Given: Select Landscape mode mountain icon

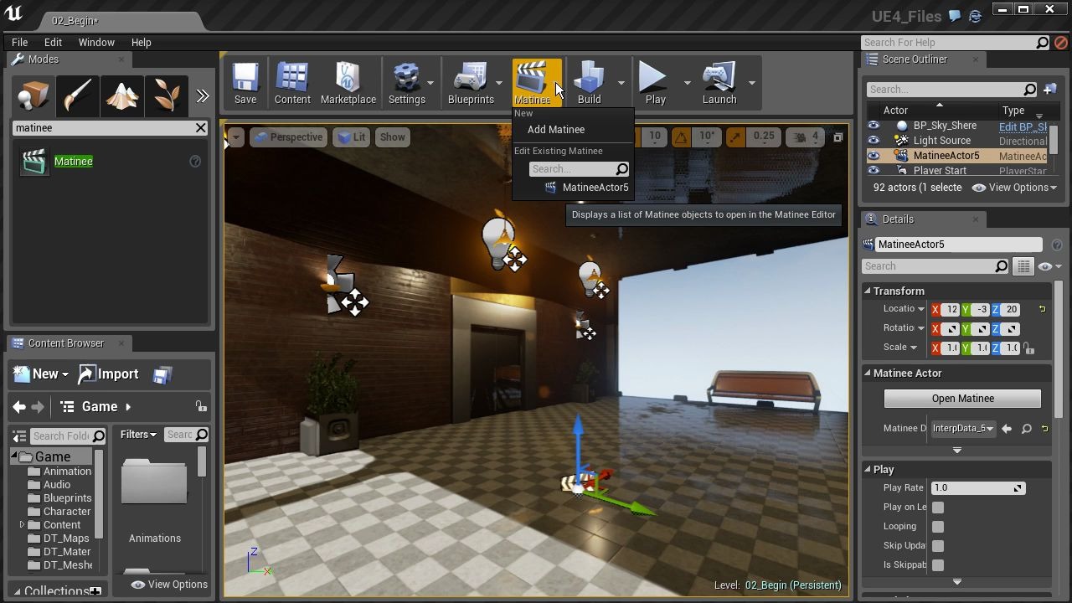Looking at the screenshot, I should [122, 95].
